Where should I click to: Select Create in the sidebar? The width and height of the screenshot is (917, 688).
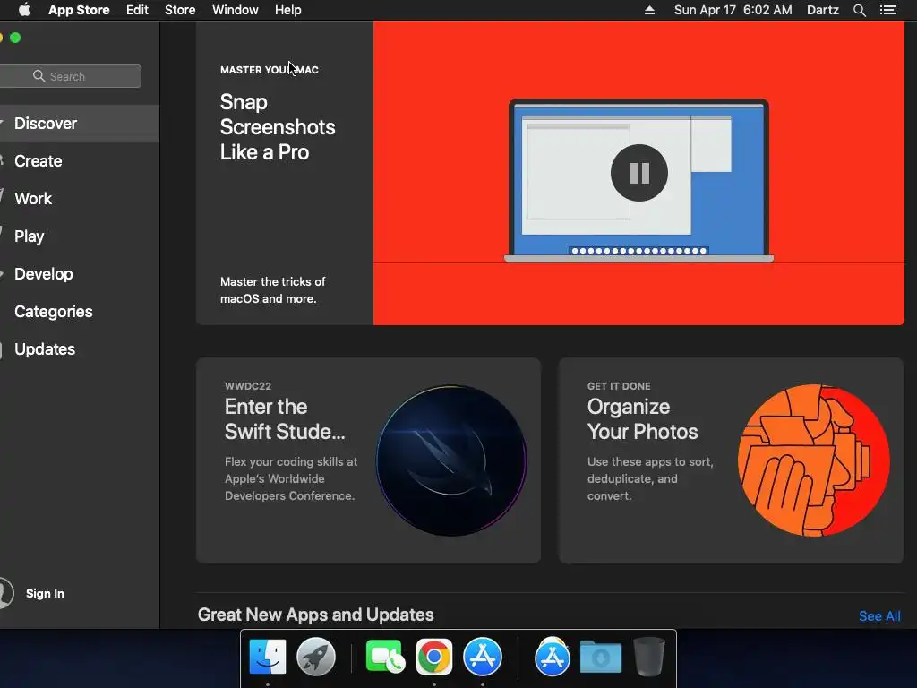[x=79, y=161]
